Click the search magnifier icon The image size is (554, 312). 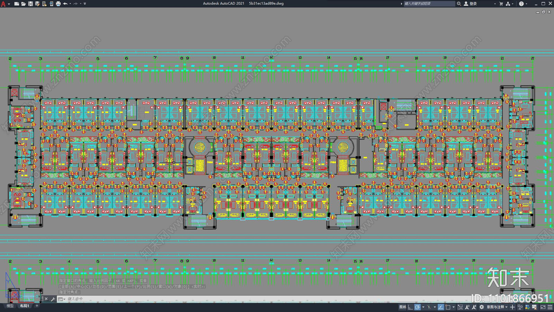pos(459,3)
